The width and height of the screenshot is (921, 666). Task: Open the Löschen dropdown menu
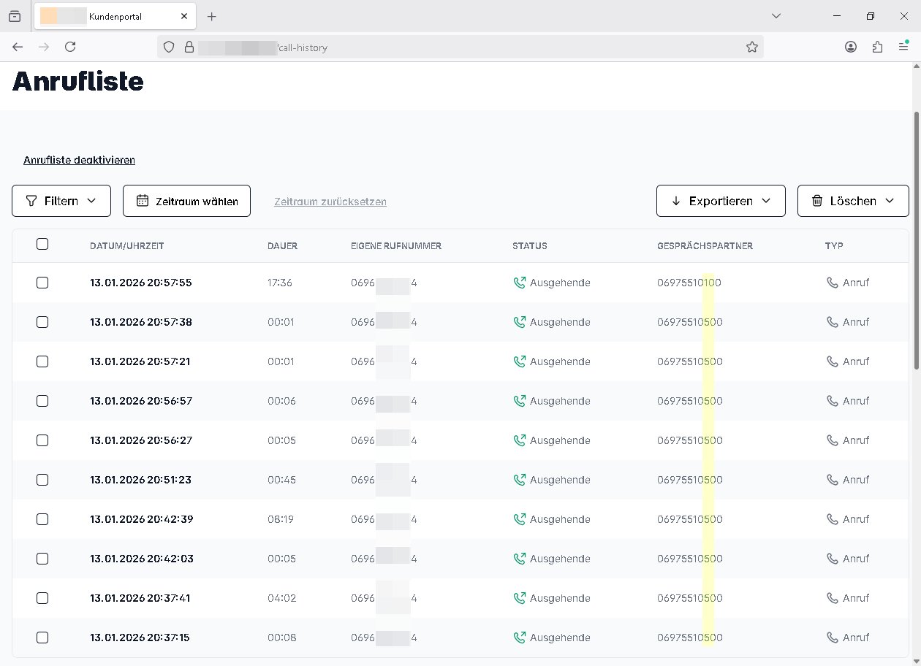(852, 201)
